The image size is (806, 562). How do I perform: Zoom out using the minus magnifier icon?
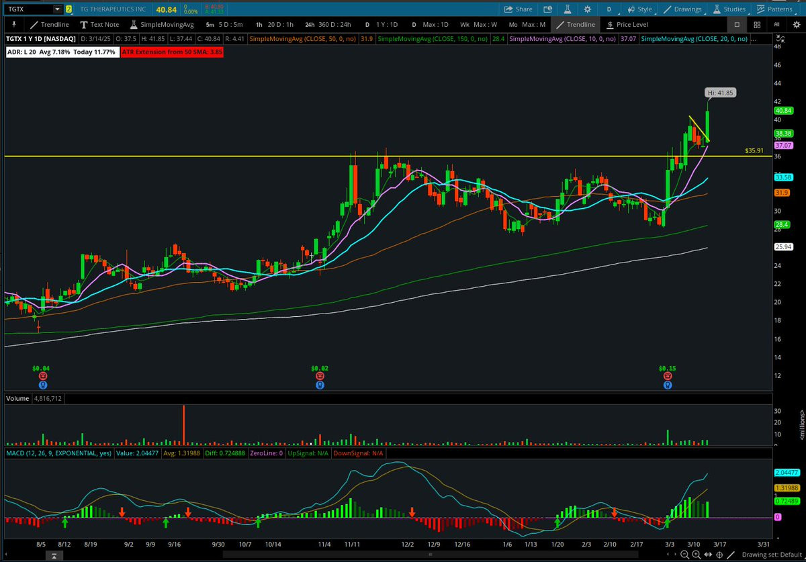click(x=684, y=555)
